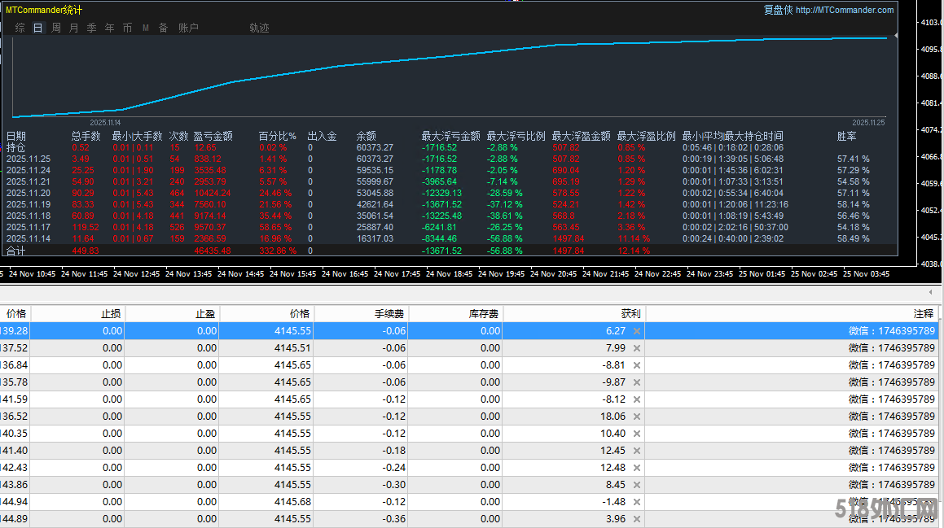The image size is (944, 528).
Task: Select the 币 (currency) tab
Action: tap(127, 28)
